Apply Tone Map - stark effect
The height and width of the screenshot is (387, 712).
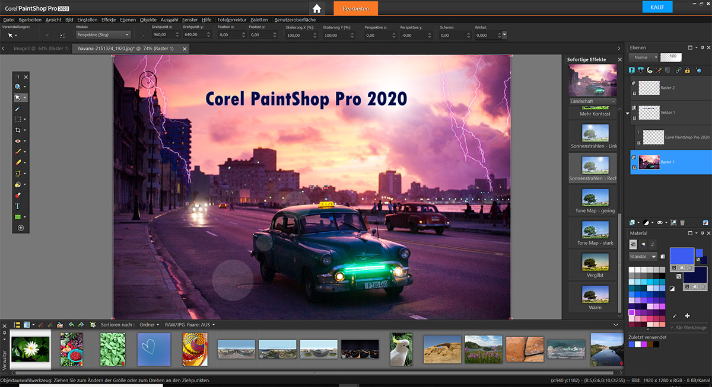coord(594,232)
